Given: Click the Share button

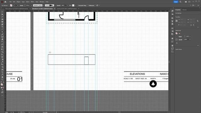Looking at the screenshot, I should [176, 2].
